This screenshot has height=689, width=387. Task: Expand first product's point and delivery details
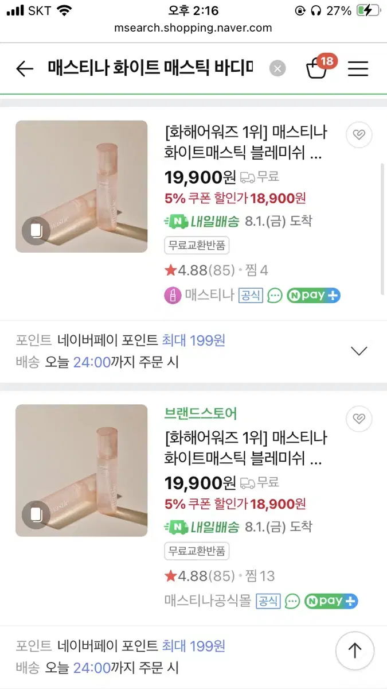click(359, 351)
